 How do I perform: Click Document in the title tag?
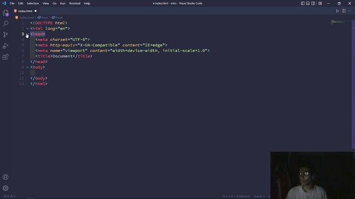[63, 56]
